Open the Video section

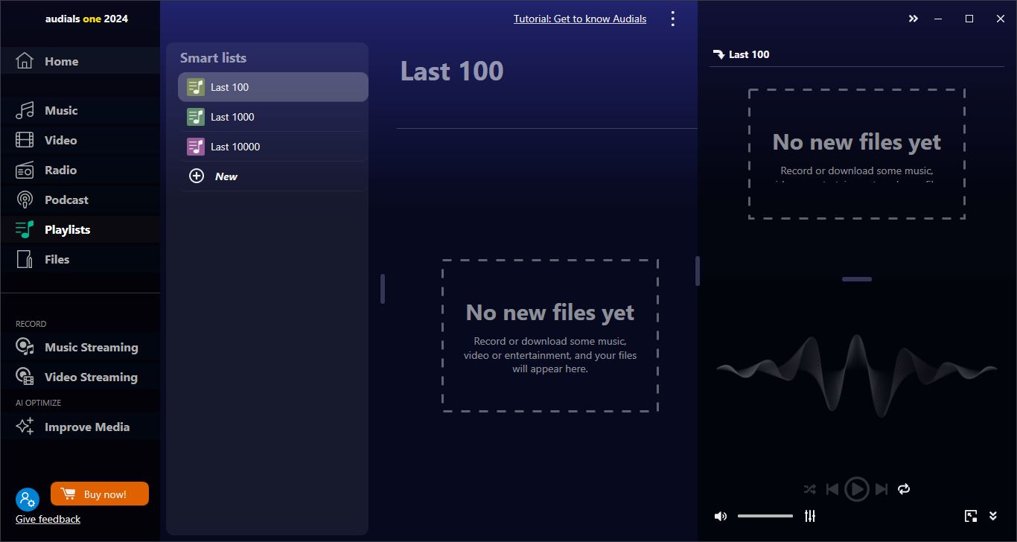click(x=80, y=140)
